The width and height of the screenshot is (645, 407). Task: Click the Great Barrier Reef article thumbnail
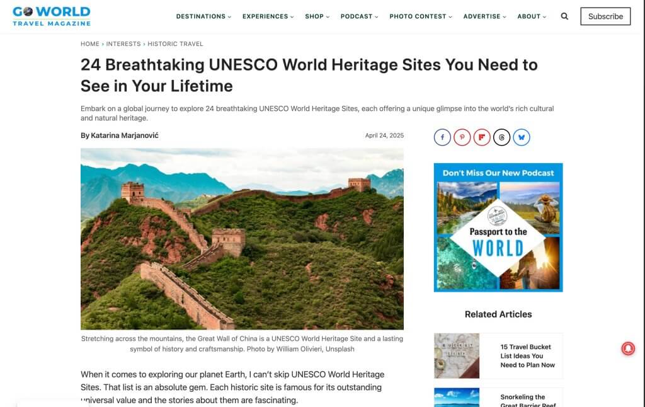(456, 398)
